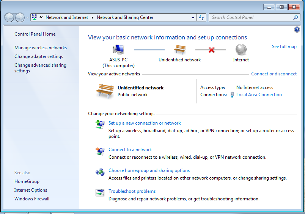Click the magnifier search icon
The width and height of the screenshot is (305, 214).
click(296, 17)
